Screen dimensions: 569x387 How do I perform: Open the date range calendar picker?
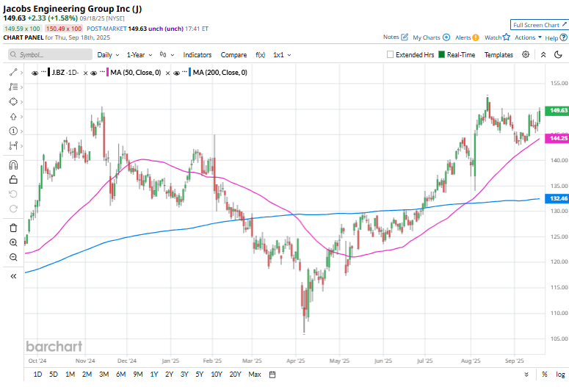pos(272,375)
